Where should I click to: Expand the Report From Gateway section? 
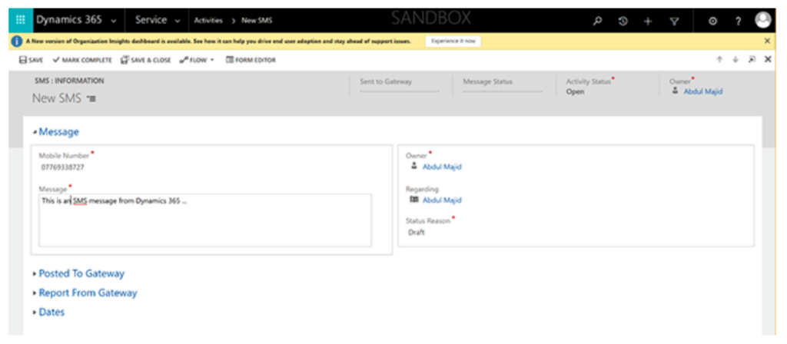[x=87, y=293]
